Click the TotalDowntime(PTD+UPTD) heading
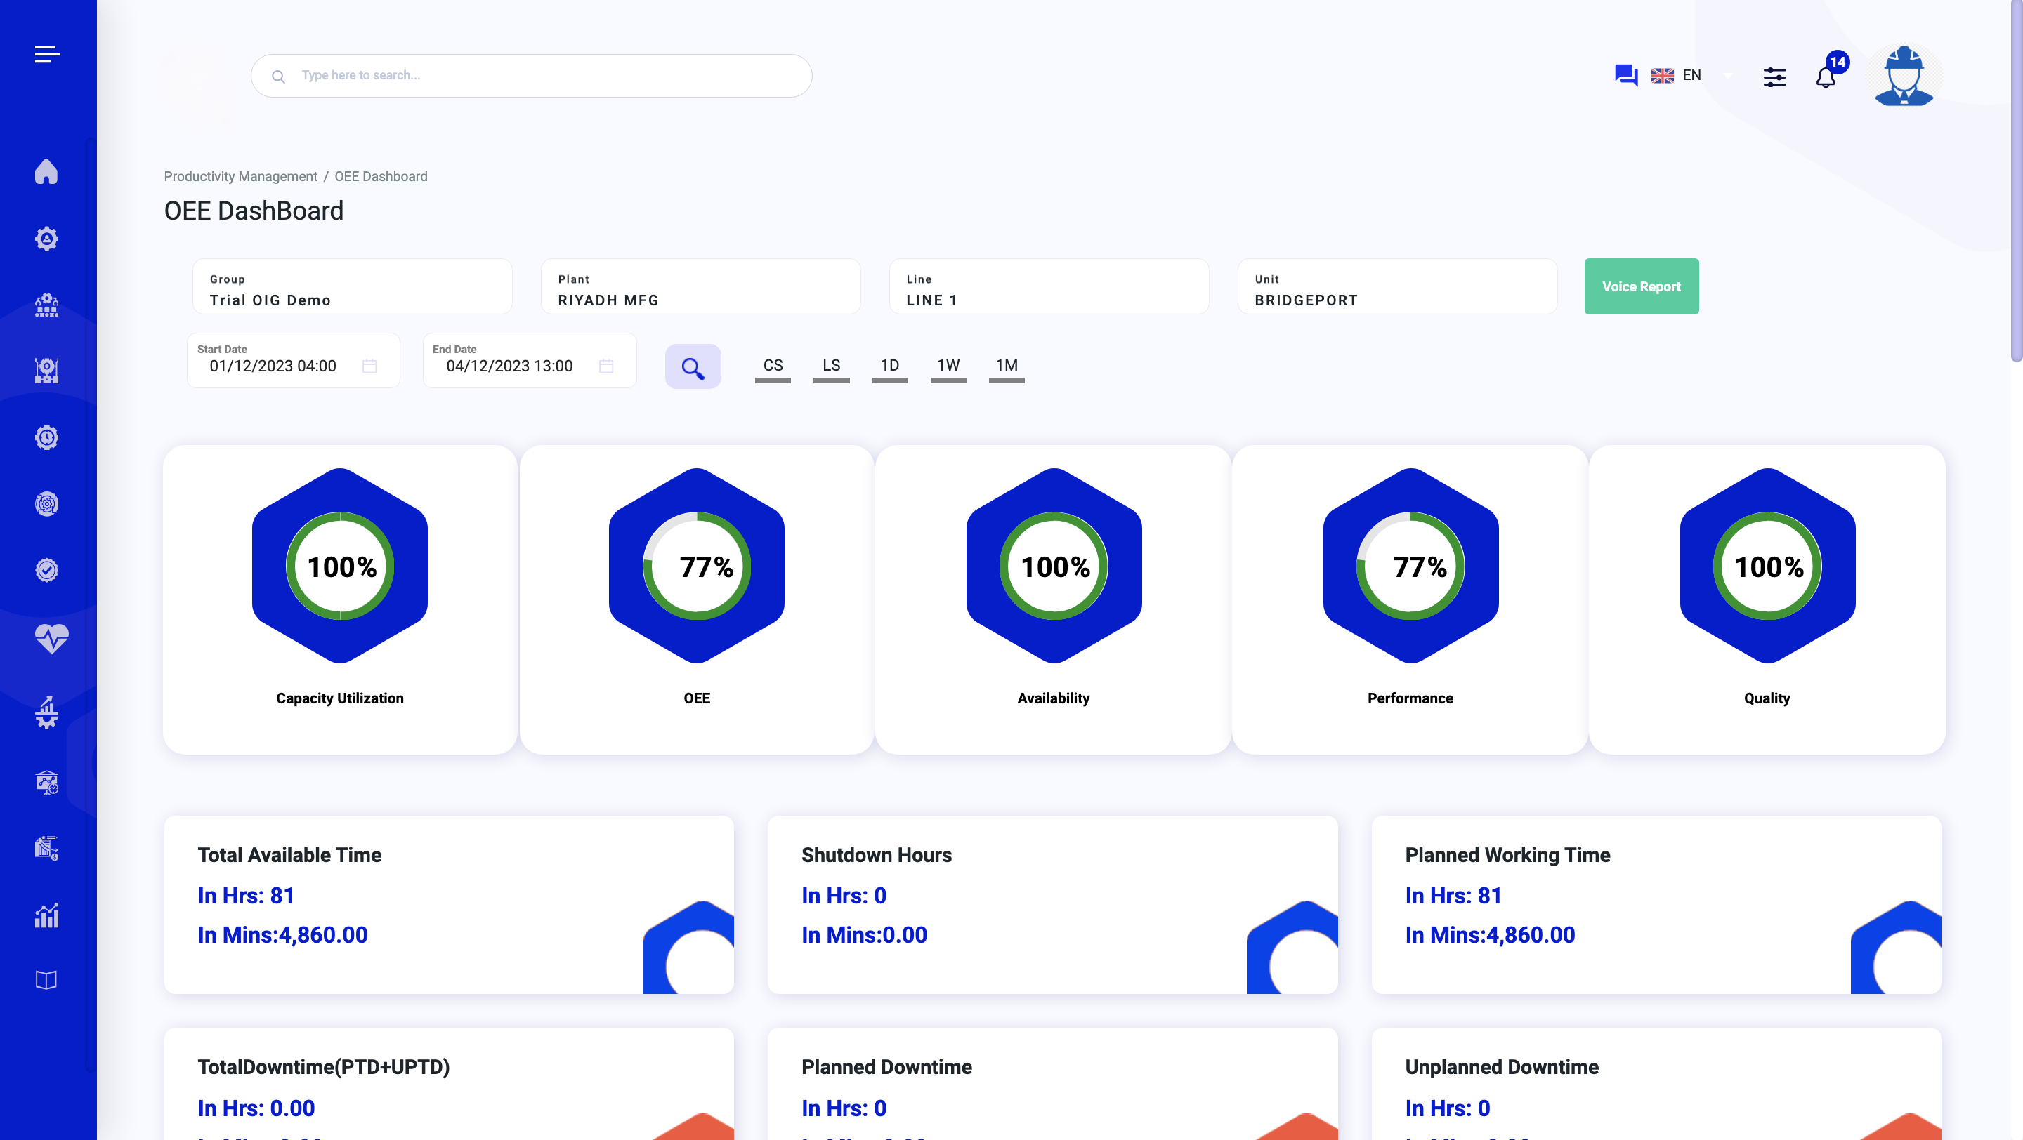Screen dimensions: 2023x1140 click(324, 1067)
